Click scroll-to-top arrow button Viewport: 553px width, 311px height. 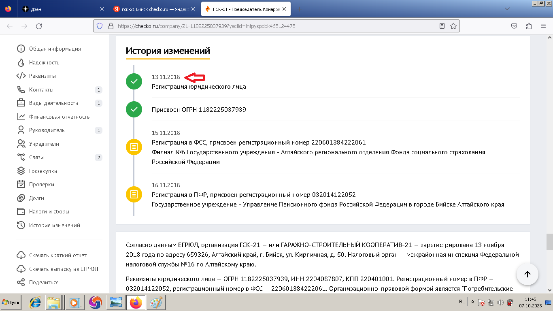click(527, 274)
